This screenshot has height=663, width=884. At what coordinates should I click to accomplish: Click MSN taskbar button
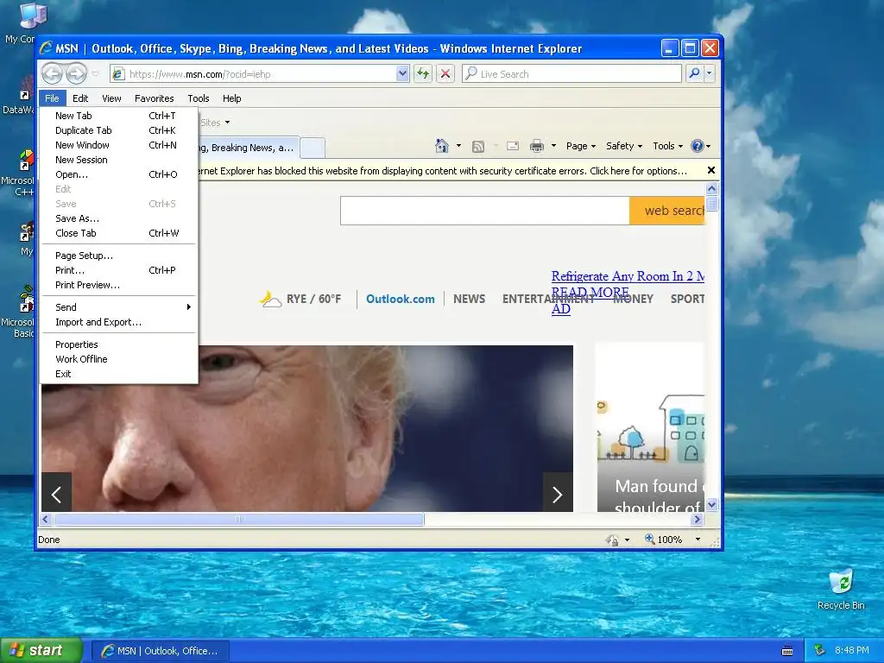[161, 651]
